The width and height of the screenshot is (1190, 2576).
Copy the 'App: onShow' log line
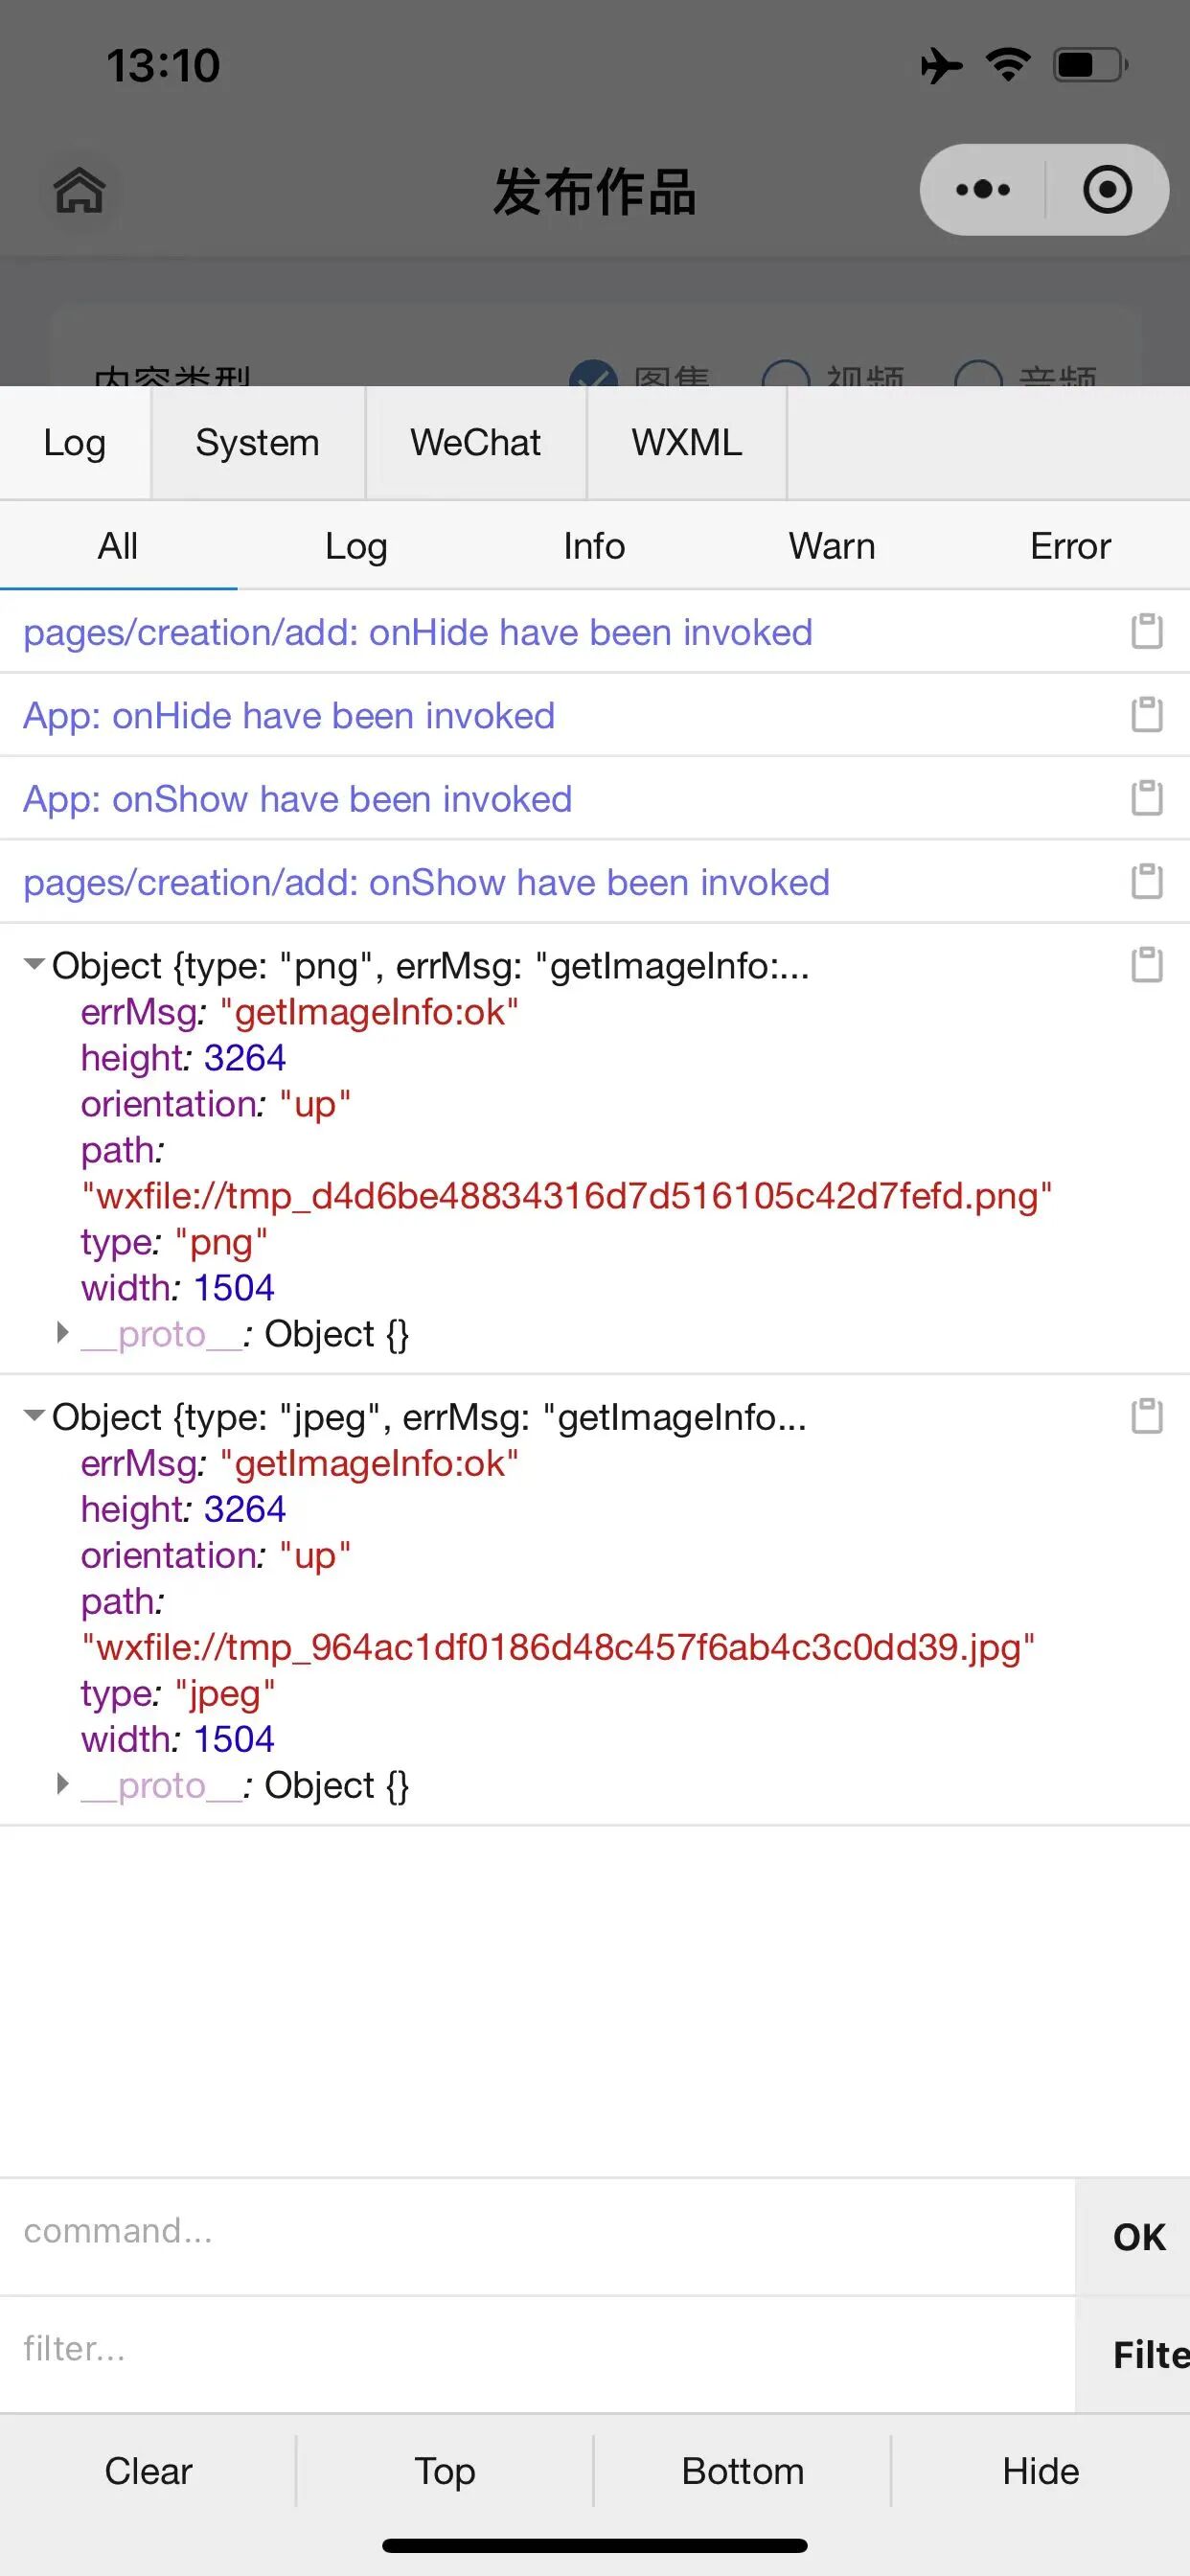(x=1146, y=798)
